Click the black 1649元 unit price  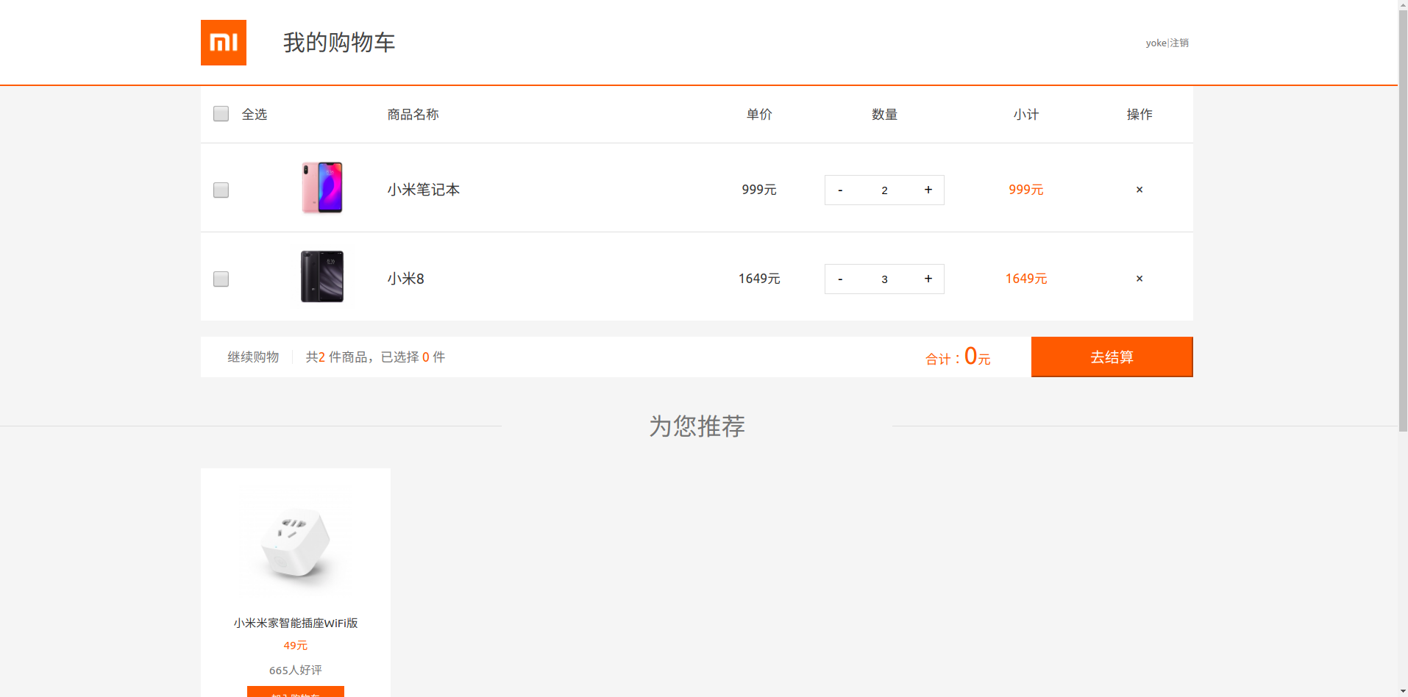coord(759,279)
